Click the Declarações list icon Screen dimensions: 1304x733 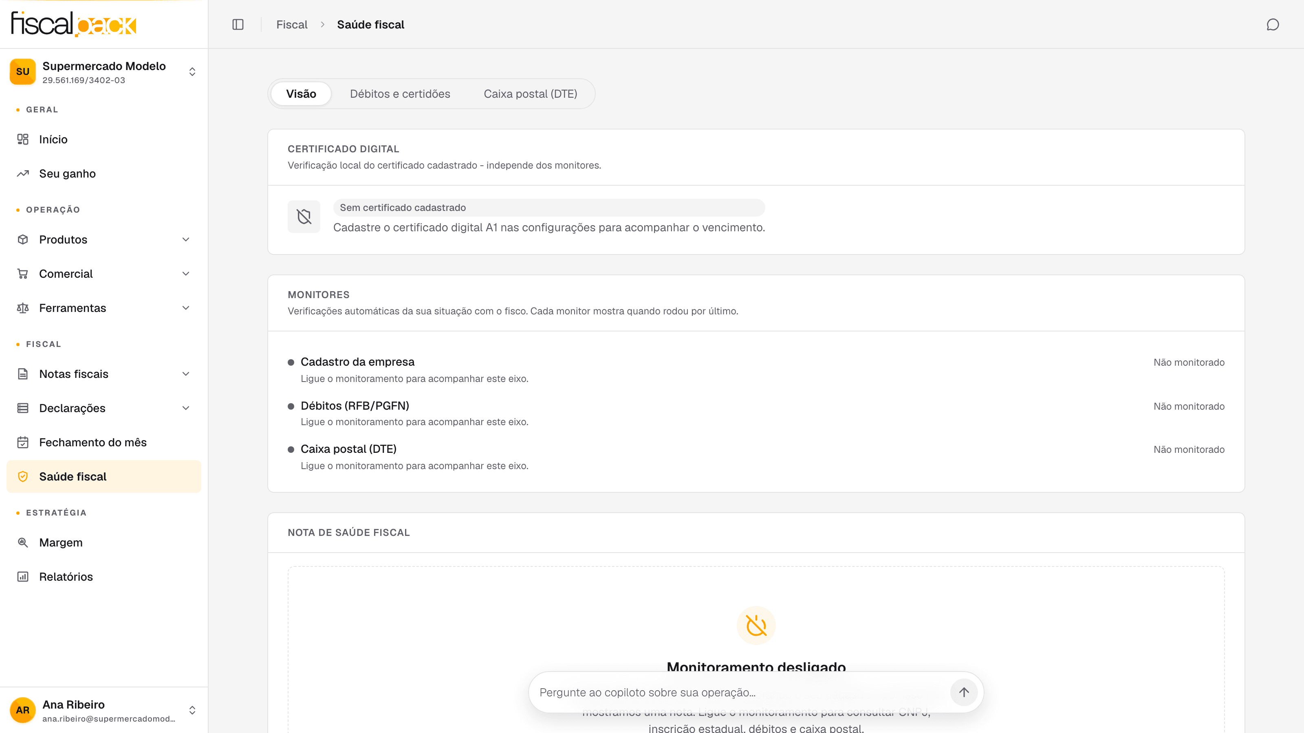[x=23, y=408]
